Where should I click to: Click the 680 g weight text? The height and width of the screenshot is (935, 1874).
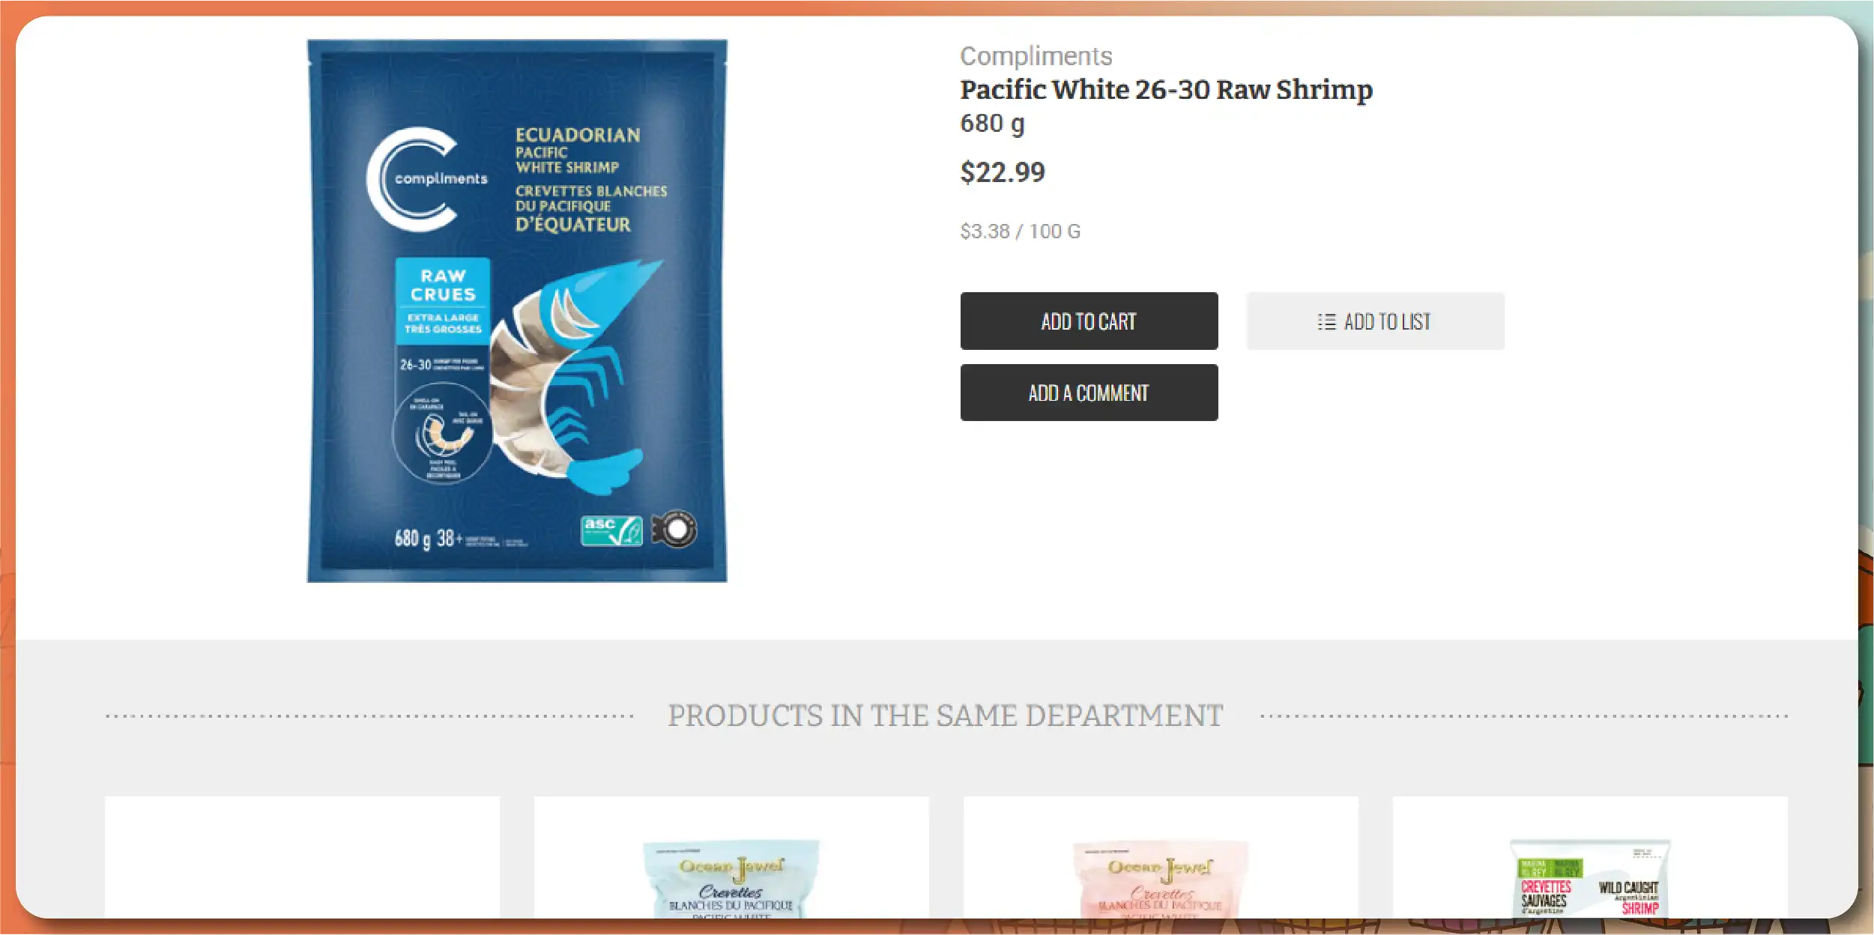coord(992,124)
